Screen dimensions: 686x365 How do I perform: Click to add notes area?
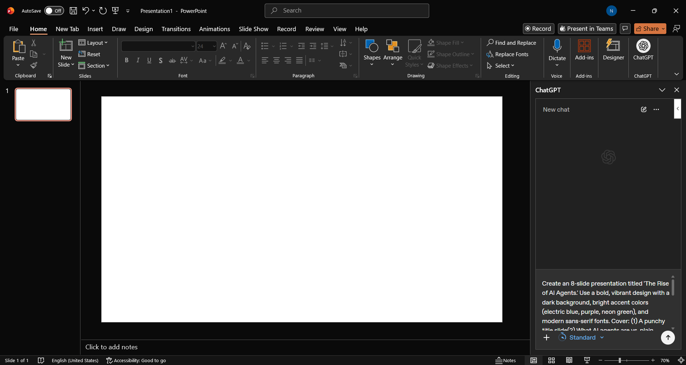[305, 347]
